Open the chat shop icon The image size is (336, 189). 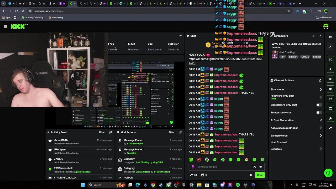[x=203, y=175]
